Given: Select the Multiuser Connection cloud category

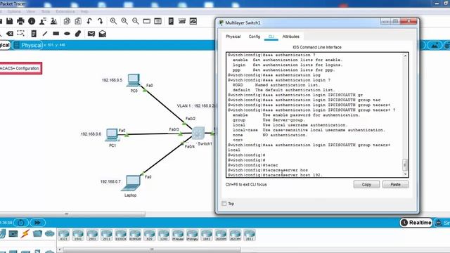Looking at the screenshot, I should tap(49, 234).
